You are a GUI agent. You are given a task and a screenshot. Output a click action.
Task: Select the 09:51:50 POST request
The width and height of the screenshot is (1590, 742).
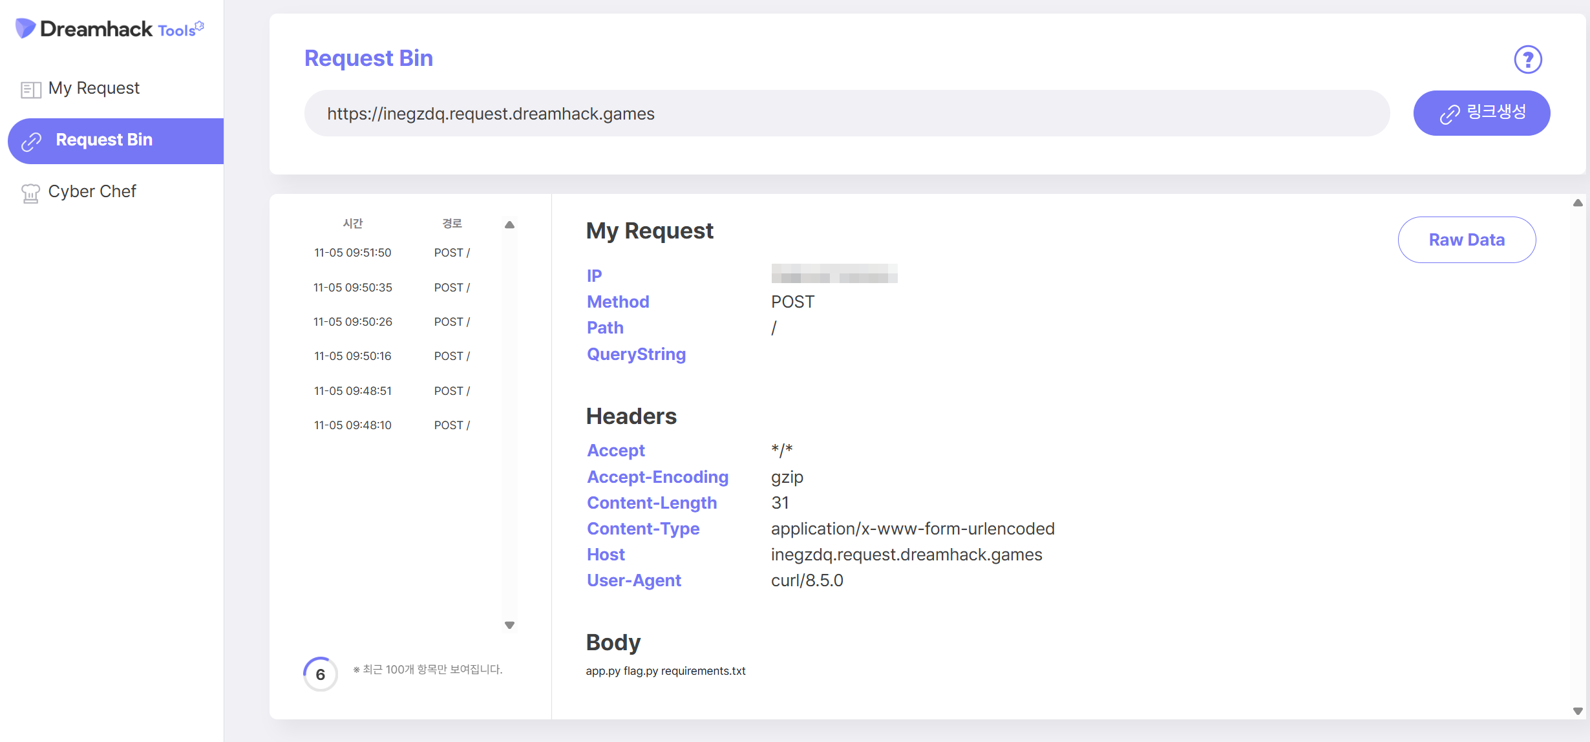392,253
